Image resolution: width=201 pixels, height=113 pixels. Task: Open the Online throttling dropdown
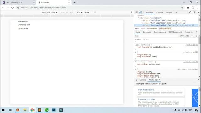87,13
